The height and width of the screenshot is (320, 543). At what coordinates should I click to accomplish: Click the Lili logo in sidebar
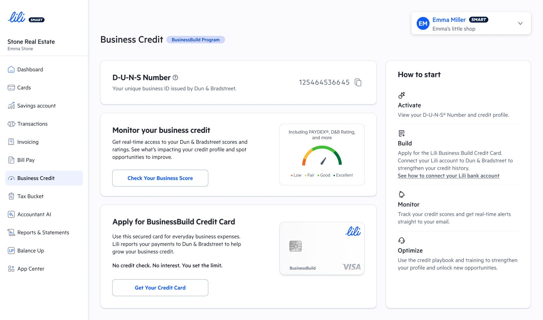17,18
